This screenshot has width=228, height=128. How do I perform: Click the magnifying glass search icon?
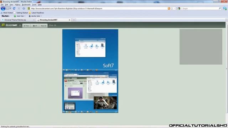tap(220, 9)
